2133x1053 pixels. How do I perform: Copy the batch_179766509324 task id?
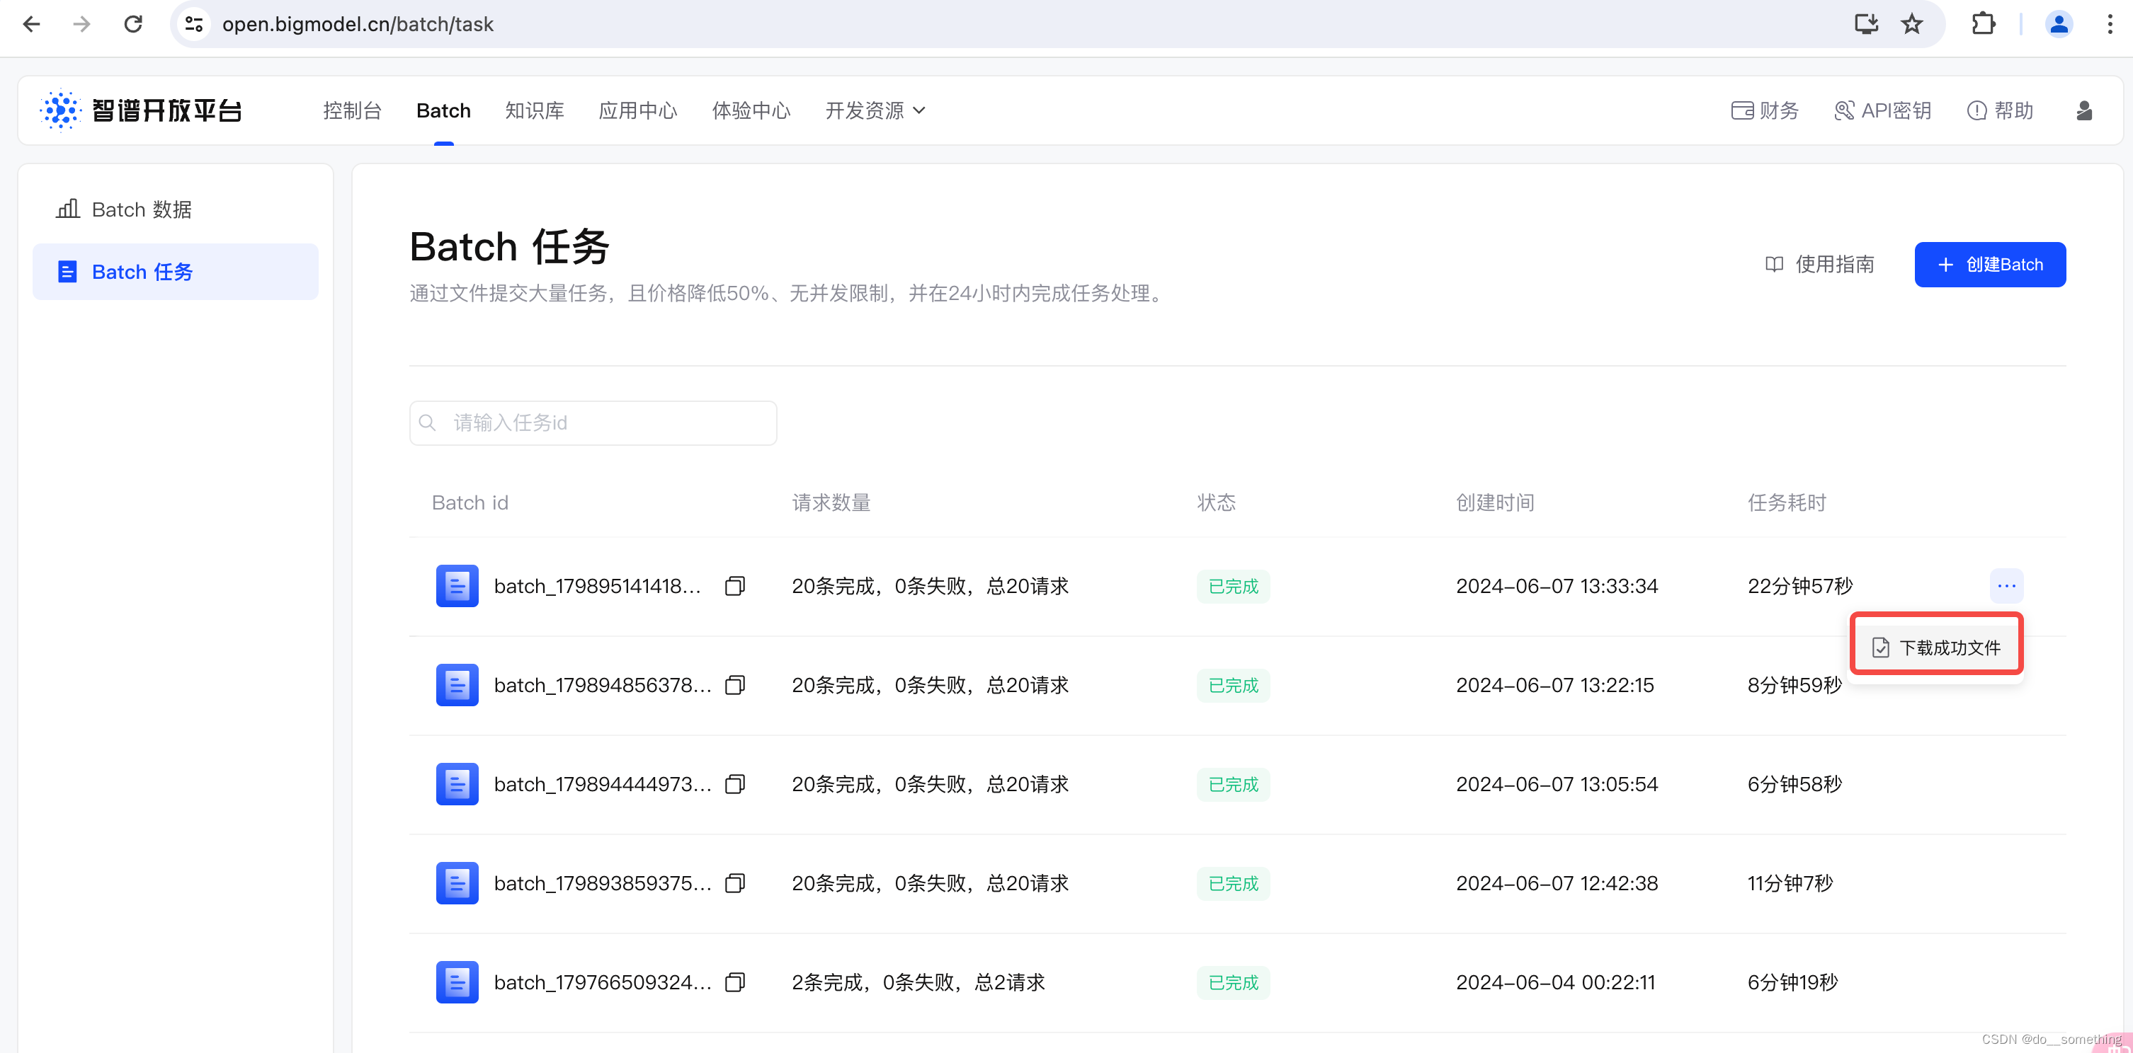click(734, 982)
